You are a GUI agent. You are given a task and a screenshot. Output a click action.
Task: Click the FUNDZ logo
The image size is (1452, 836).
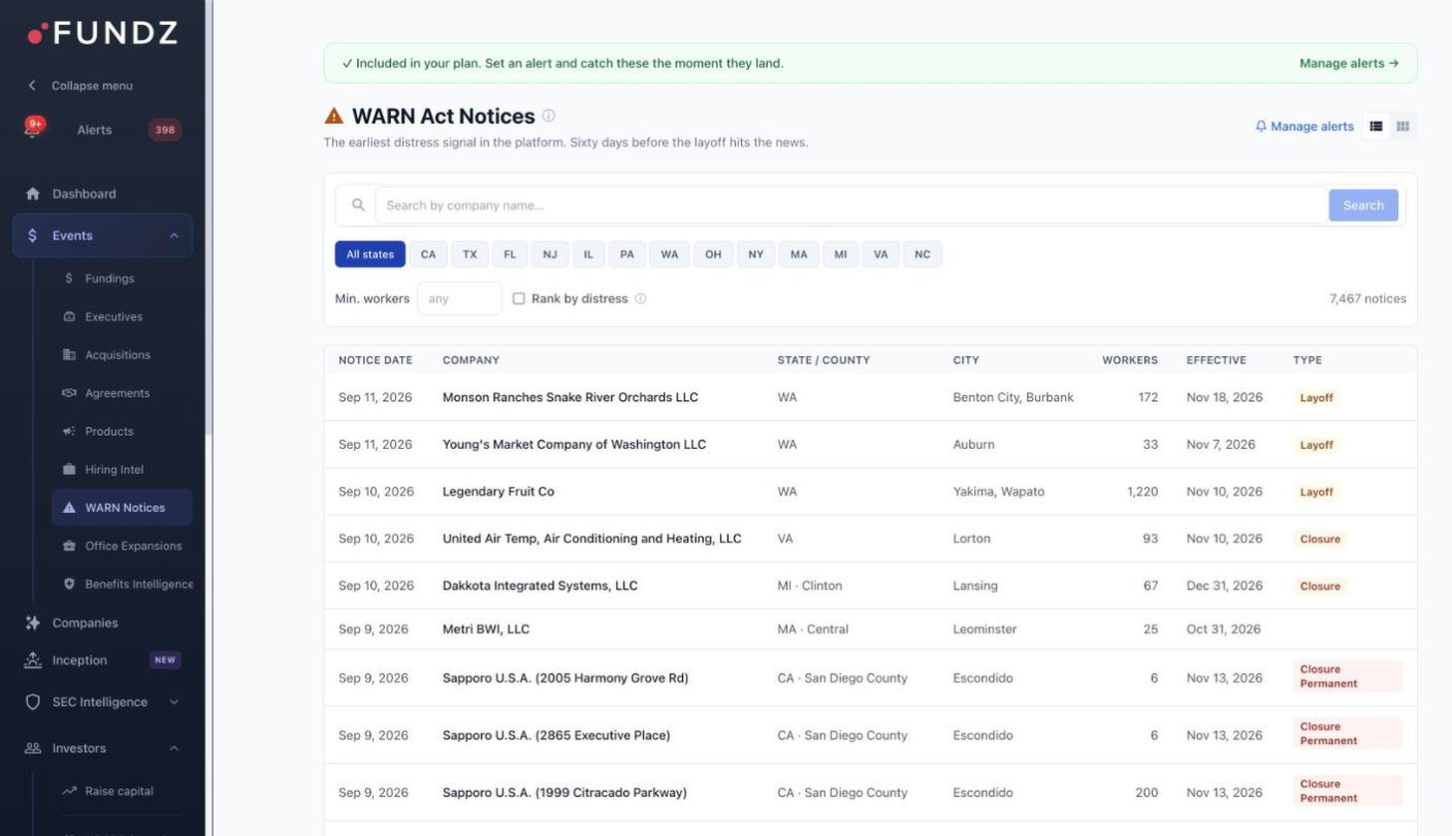coord(103,33)
